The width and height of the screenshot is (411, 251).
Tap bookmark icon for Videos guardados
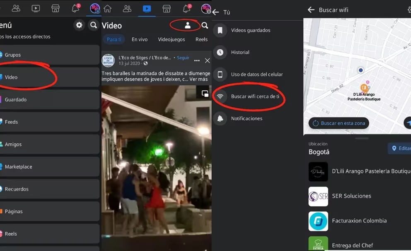[x=220, y=30]
